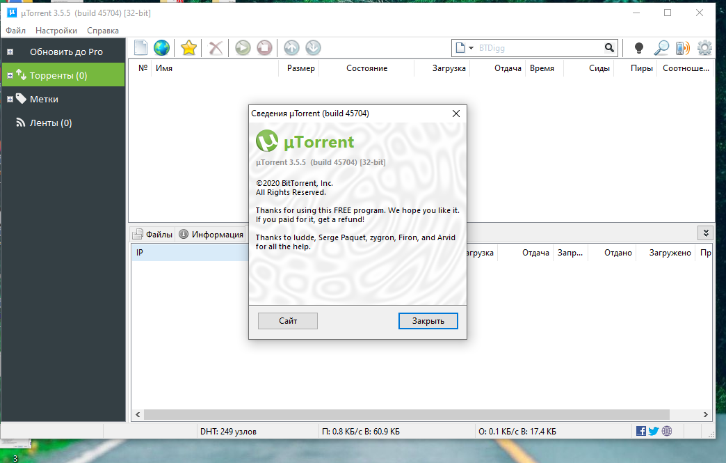This screenshot has height=463, width=726.
Task: Stop torrent with stop icon
Action: click(264, 47)
